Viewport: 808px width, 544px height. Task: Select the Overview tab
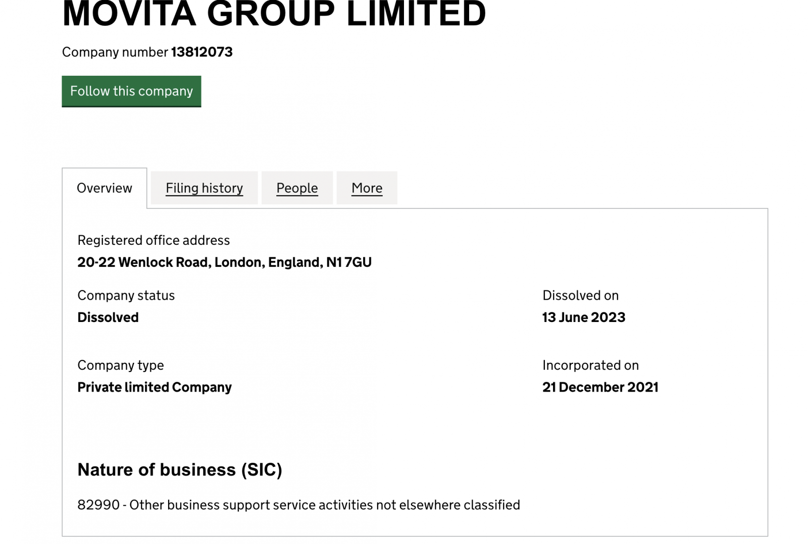[105, 188]
